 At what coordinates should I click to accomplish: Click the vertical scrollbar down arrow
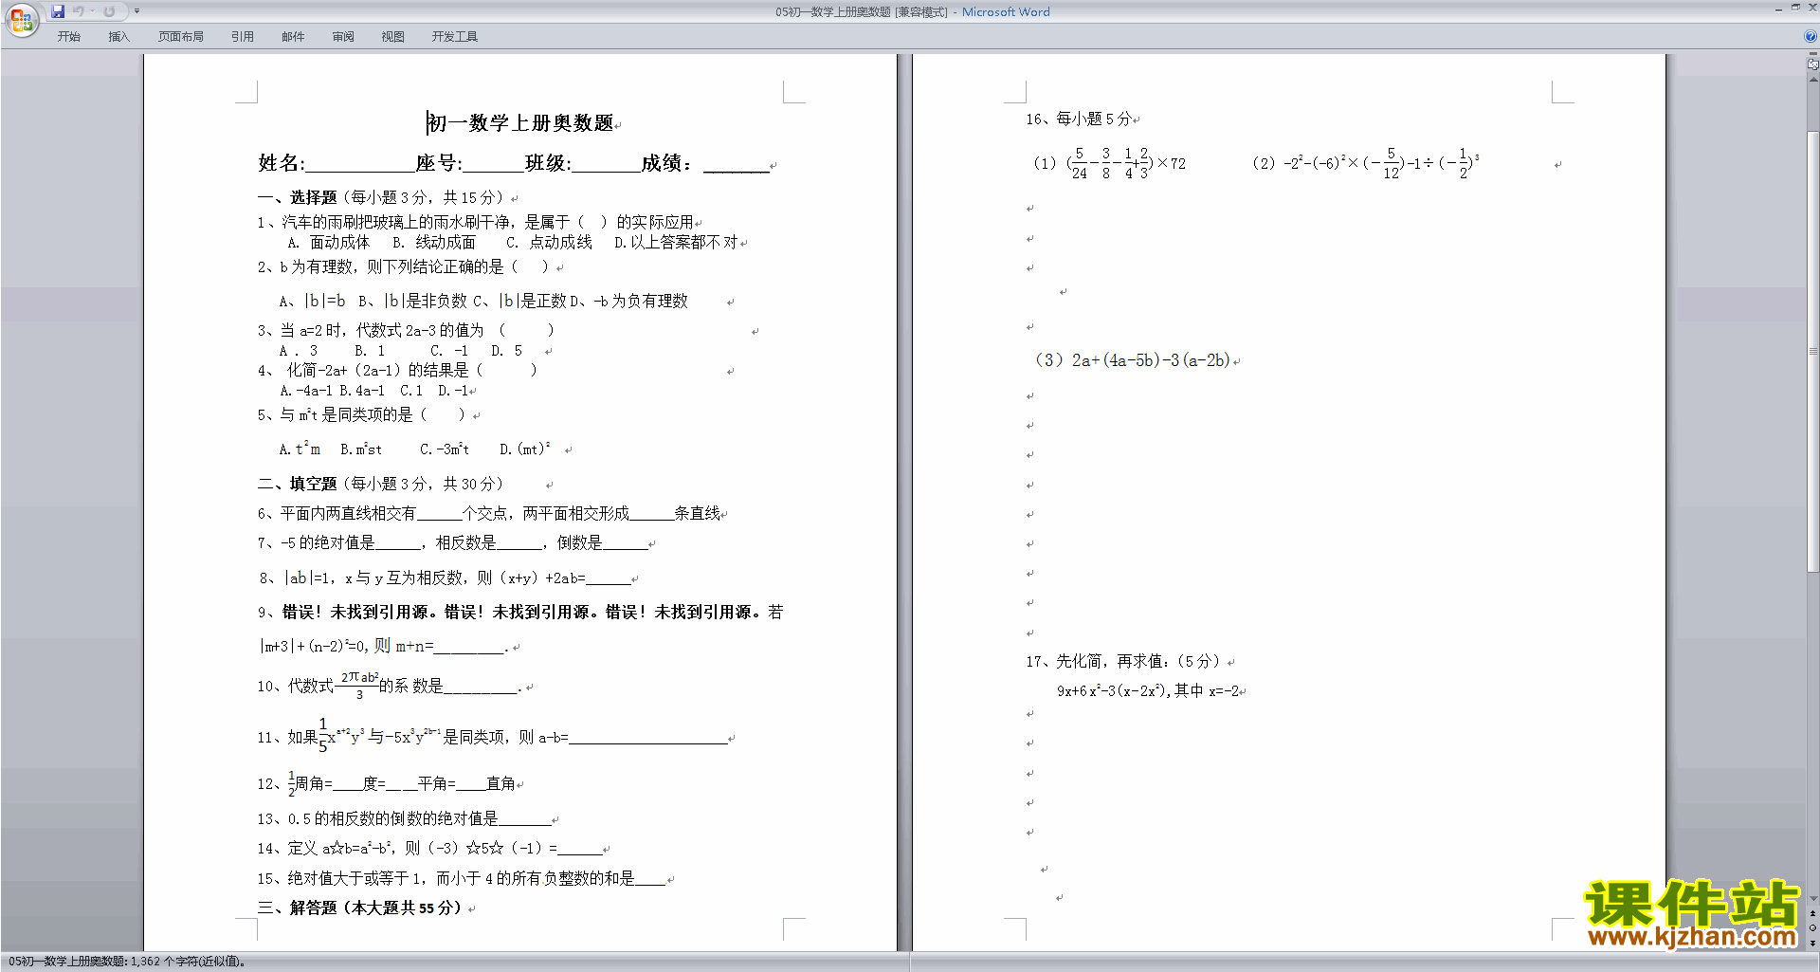pos(1812,899)
